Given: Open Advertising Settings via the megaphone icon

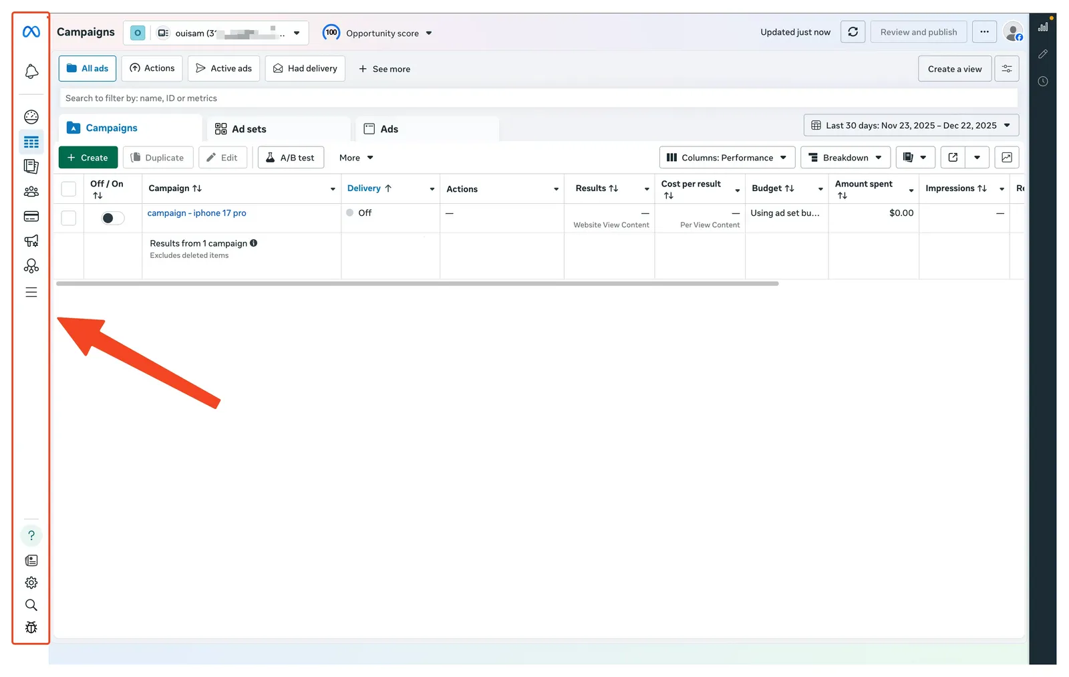Looking at the screenshot, I should [x=31, y=241].
